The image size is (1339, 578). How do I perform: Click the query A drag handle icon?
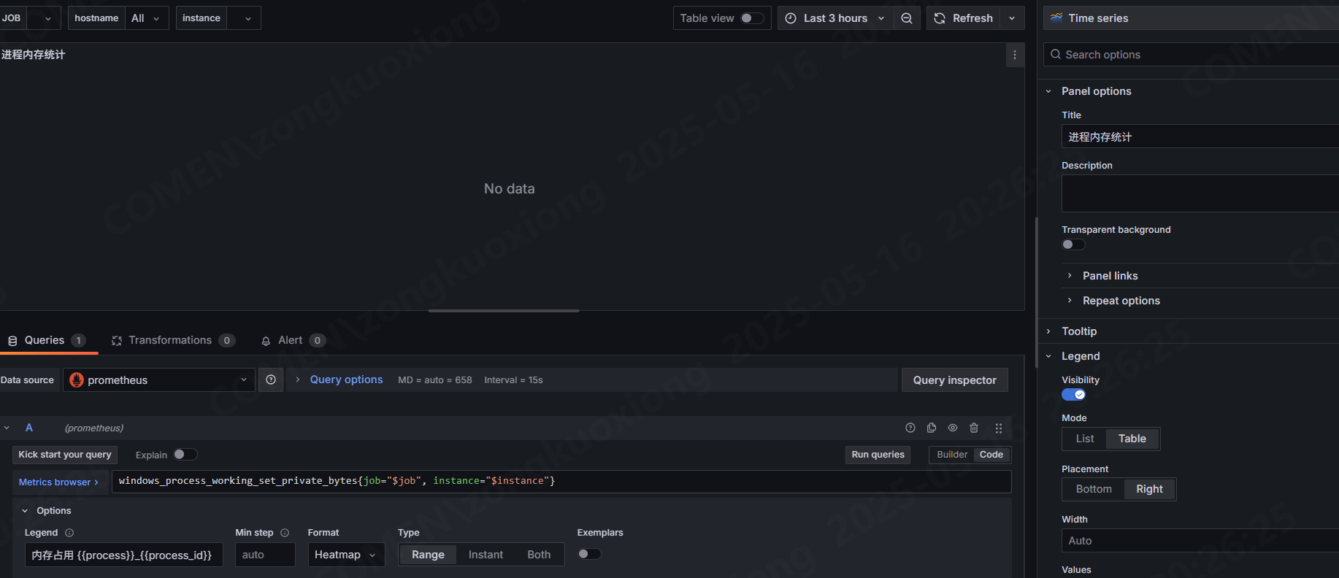998,428
